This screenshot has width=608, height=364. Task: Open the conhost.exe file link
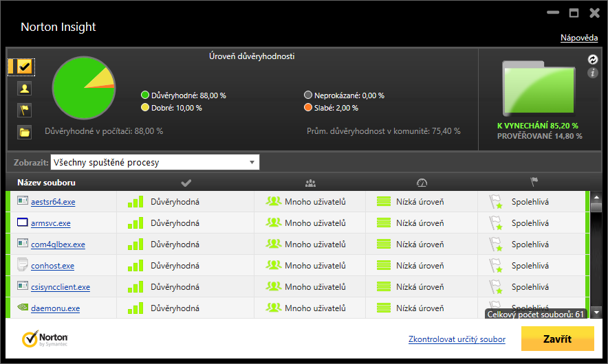click(53, 266)
